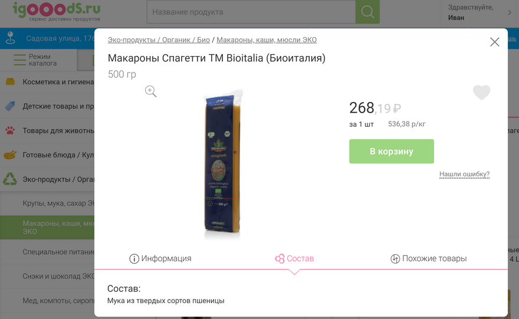The image size is (519, 319).
Task: Click the map pin address icon
Action: click(11, 38)
